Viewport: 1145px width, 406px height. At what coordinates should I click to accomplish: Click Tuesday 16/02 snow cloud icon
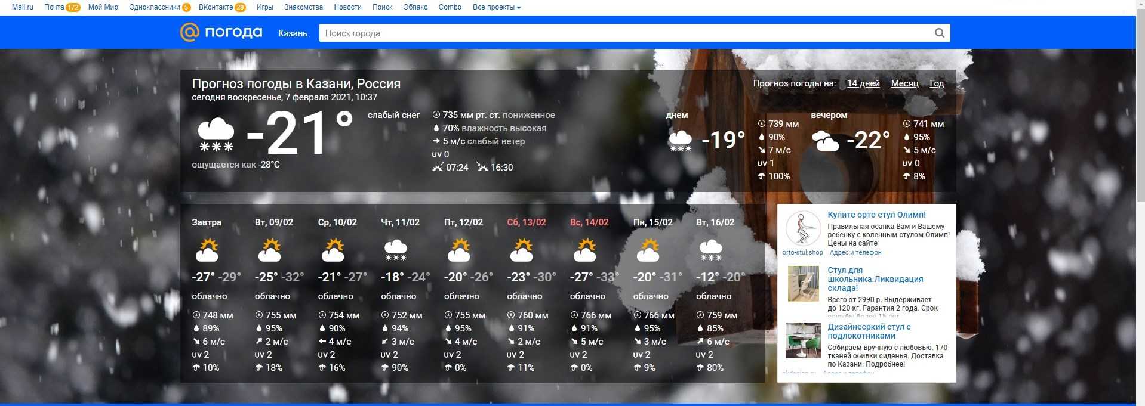pos(711,250)
